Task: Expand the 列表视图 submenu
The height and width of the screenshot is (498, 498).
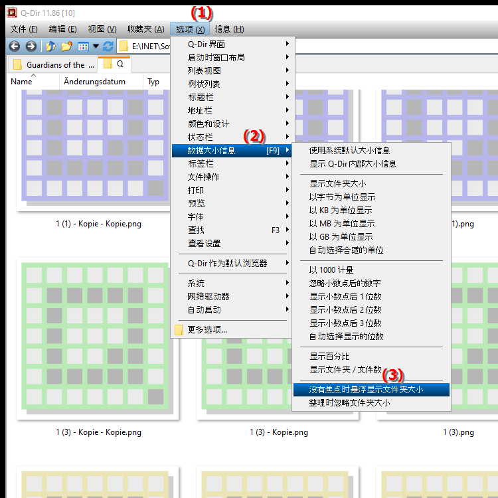Action: point(232,70)
